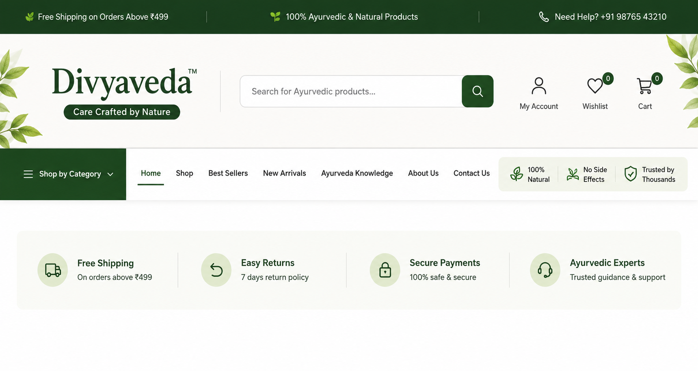Click 'Trusted guidance & support' text
Viewport: 698px width, 371px height.
(x=618, y=277)
